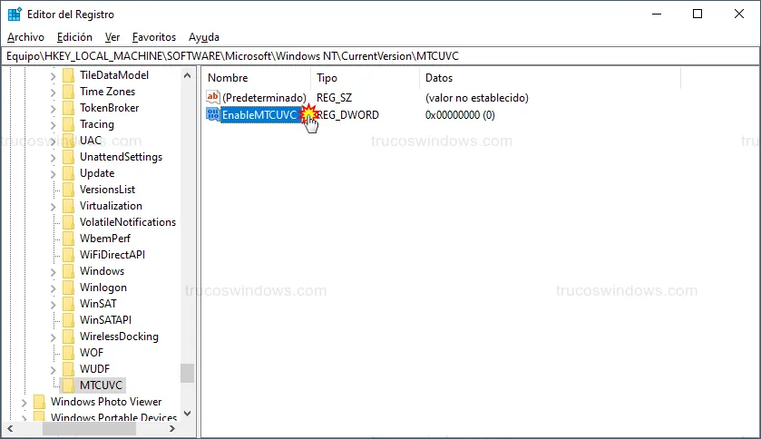Select the (Predeterminado) string value icon
Image resolution: width=761 pixels, height=439 pixels.
tap(213, 98)
